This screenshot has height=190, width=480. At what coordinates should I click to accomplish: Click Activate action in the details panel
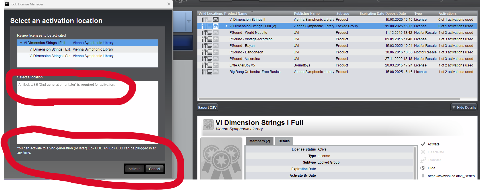point(434,144)
